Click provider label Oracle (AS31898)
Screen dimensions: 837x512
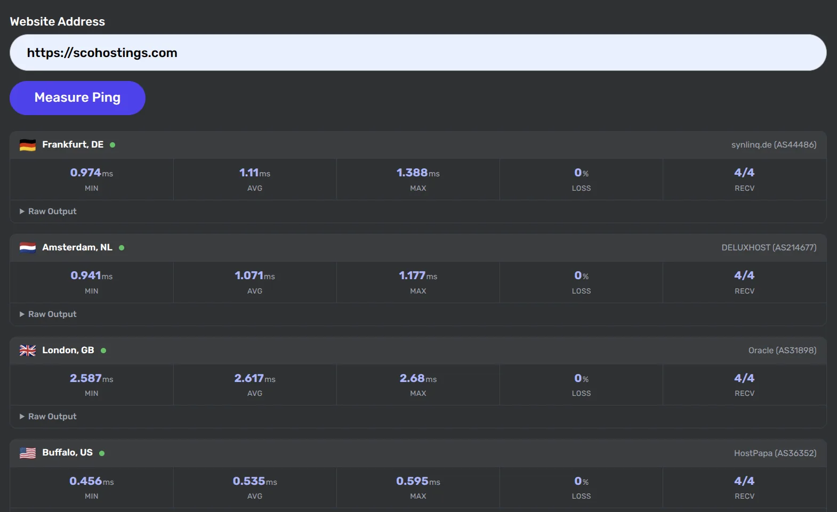[782, 351]
